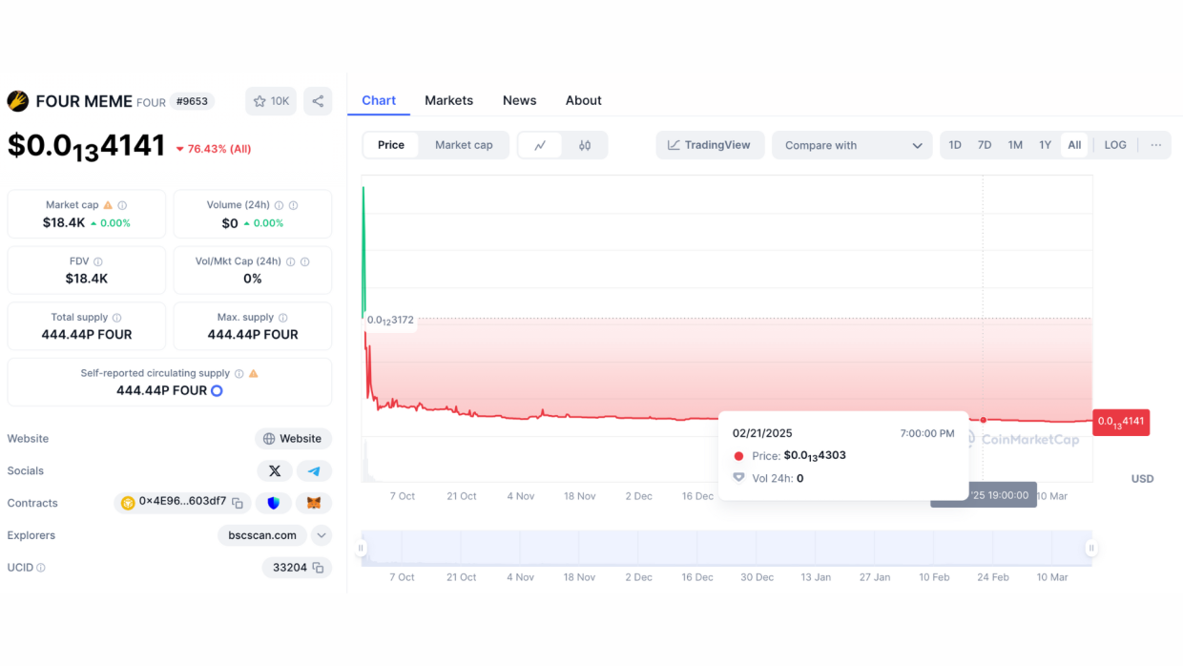The image size is (1183, 666).
Task: Add token to MetaMask via fox icon
Action: 313,503
